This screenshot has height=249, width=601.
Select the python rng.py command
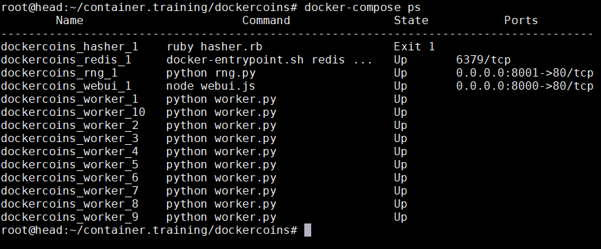click(211, 73)
